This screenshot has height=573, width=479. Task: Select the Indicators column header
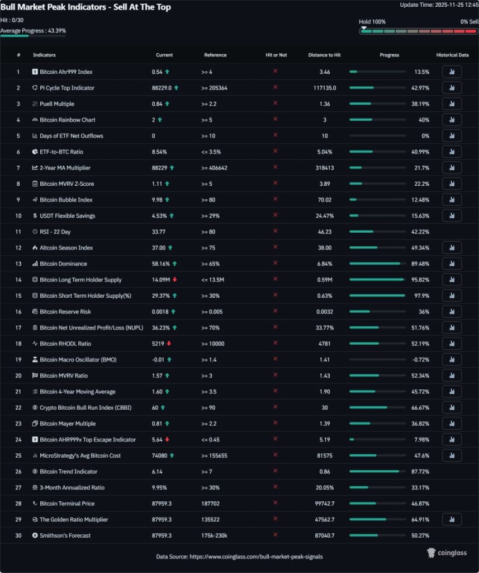44,55
